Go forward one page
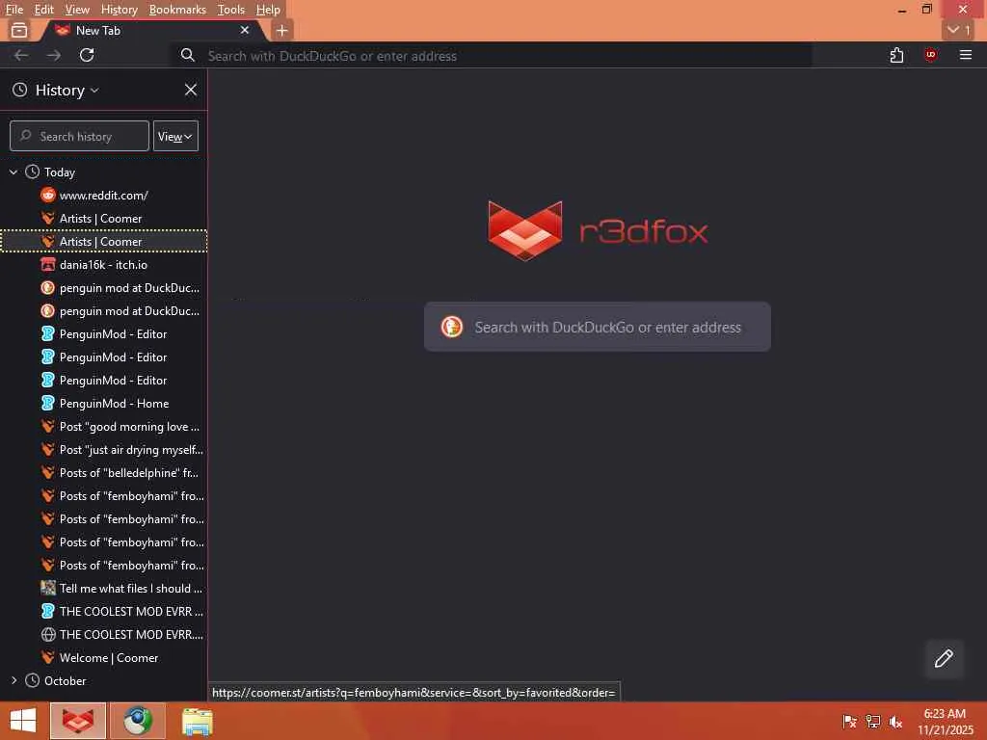This screenshot has height=740, width=987. pos(54,55)
